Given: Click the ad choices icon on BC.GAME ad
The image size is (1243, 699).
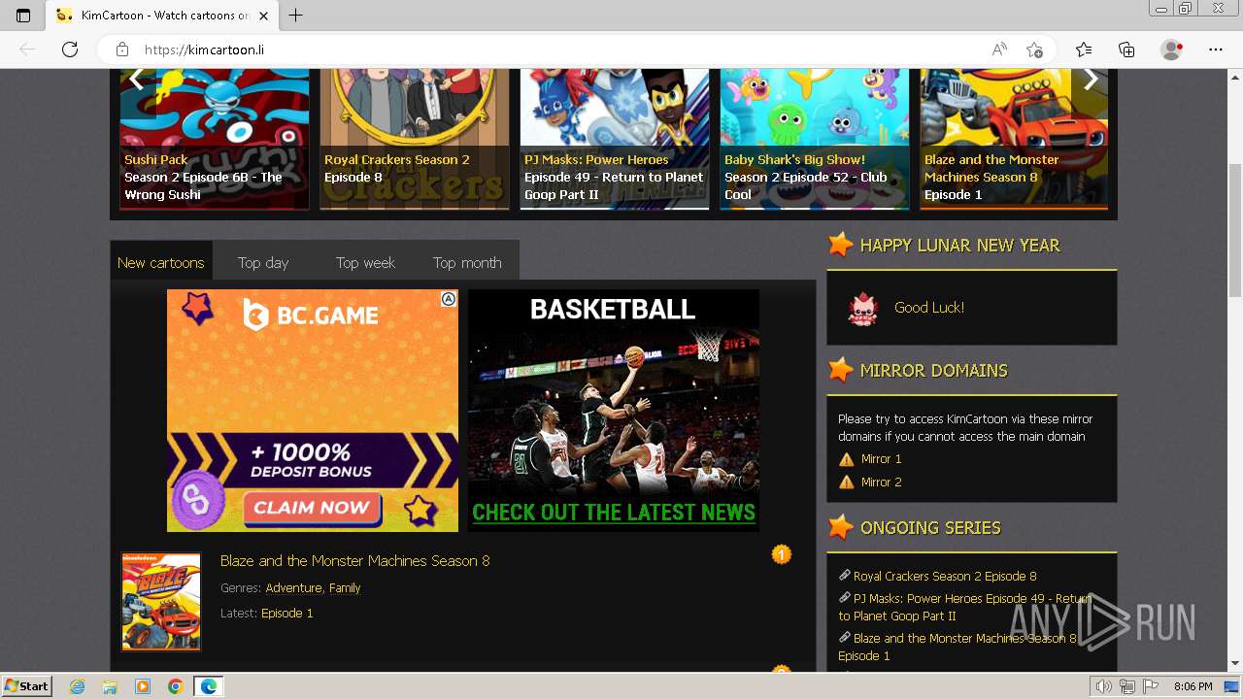Looking at the screenshot, I should (x=449, y=299).
